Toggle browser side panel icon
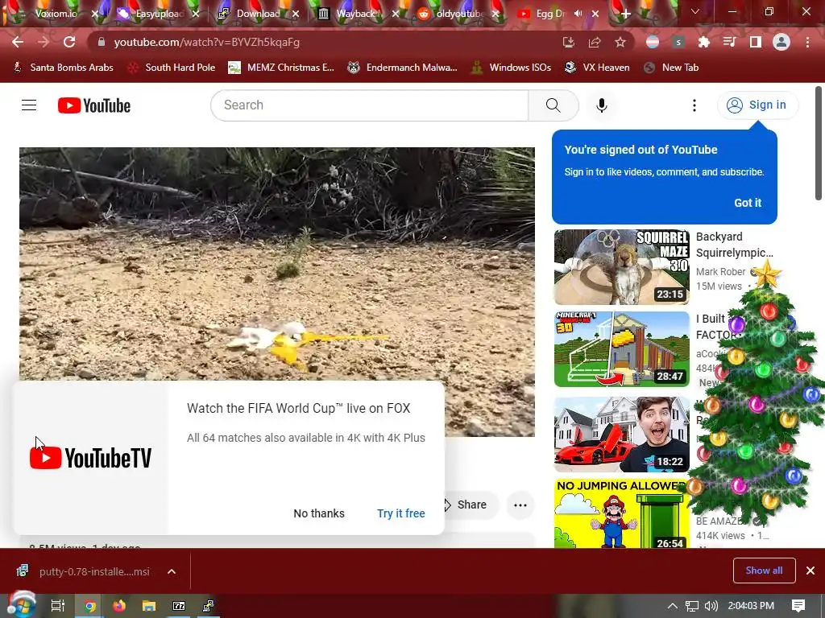 point(756,42)
